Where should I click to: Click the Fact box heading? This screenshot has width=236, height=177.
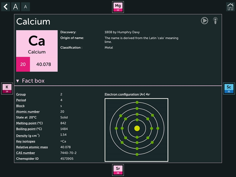click(33, 81)
